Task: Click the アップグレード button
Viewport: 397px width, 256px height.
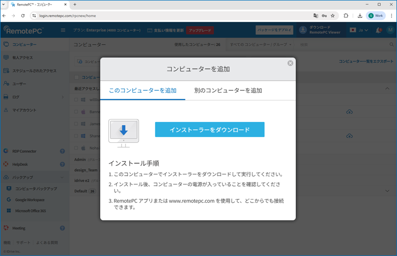Action: [200, 30]
